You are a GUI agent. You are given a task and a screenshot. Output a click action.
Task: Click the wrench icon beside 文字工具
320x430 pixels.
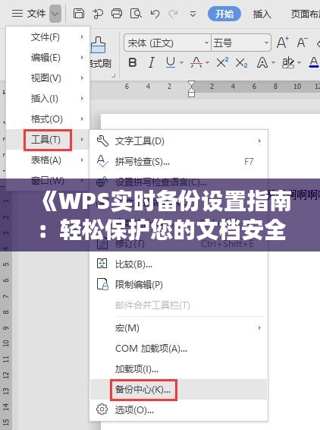tap(102, 141)
